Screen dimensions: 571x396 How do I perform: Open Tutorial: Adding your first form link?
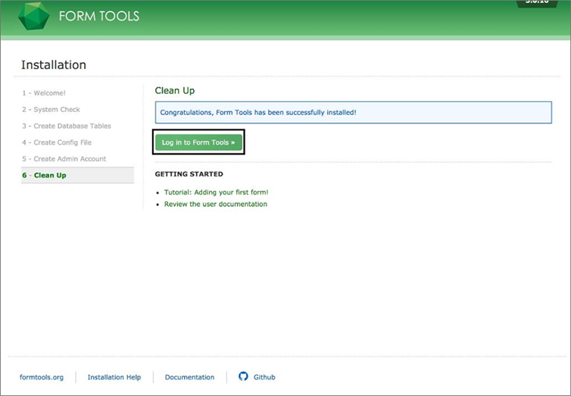216,192
